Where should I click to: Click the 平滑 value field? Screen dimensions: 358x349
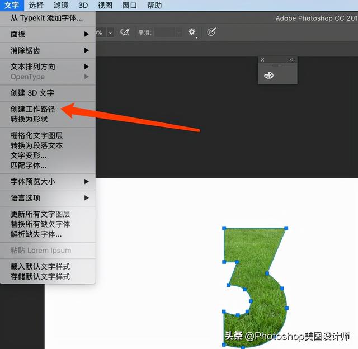[165, 32]
